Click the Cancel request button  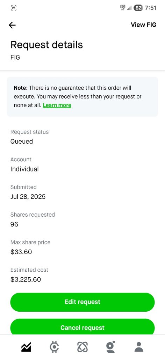(x=82, y=327)
